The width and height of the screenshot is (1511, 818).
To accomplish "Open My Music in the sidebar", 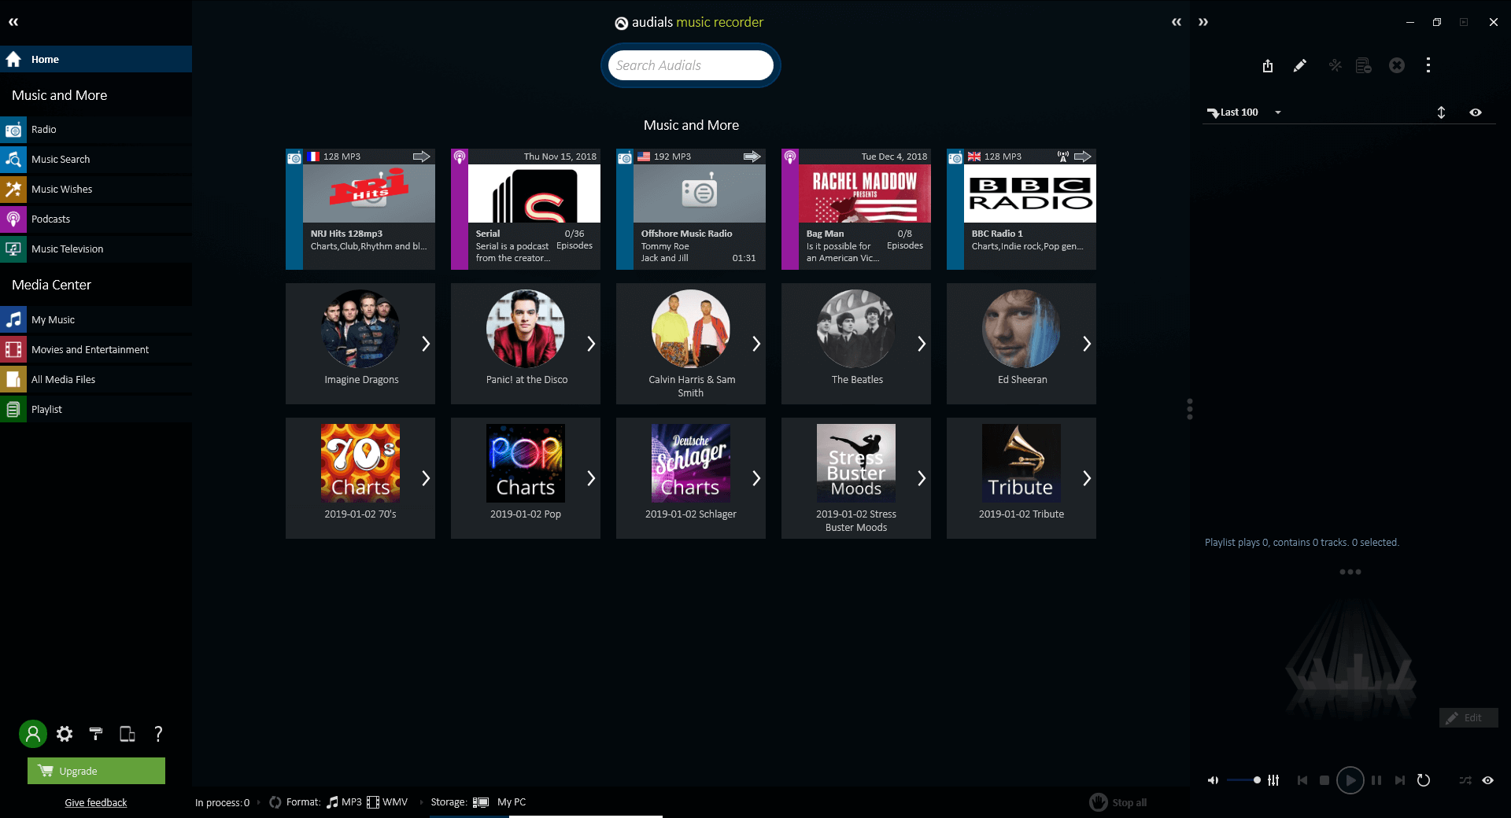I will point(96,319).
